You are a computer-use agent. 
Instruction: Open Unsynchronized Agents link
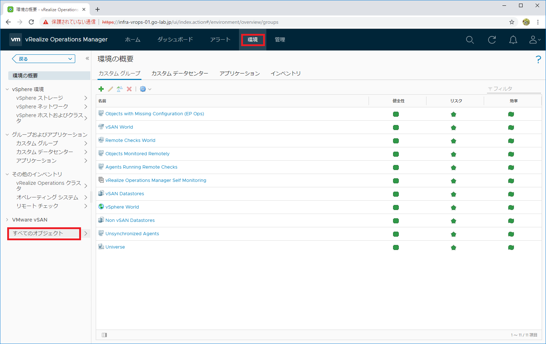[x=132, y=234]
